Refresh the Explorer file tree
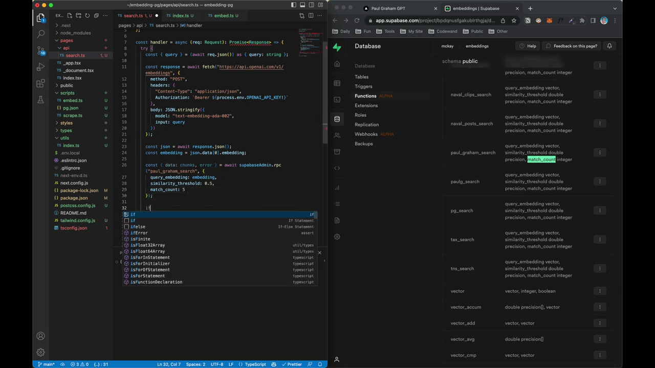Image resolution: width=655 pixels, height=368 pixels. pos(87,16)
